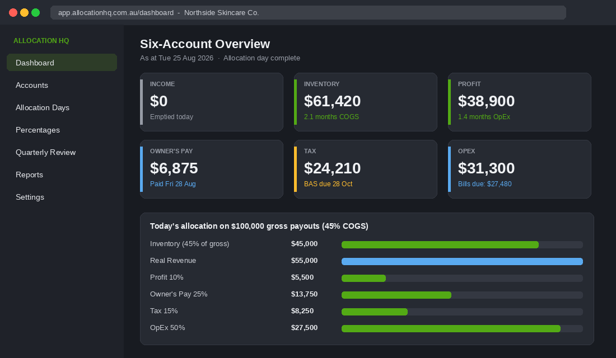
Task: Click the "Profit 10%" row label
Action: 166,277
